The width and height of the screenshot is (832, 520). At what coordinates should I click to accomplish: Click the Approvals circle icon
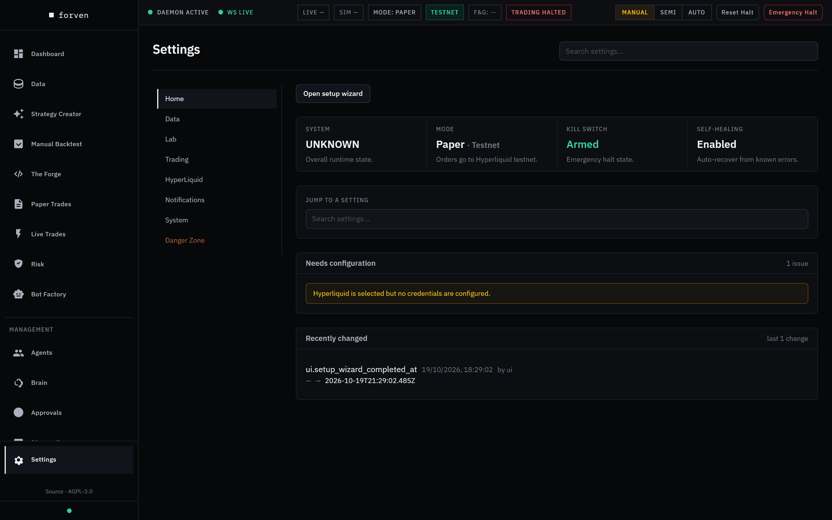tap(18, 412)
